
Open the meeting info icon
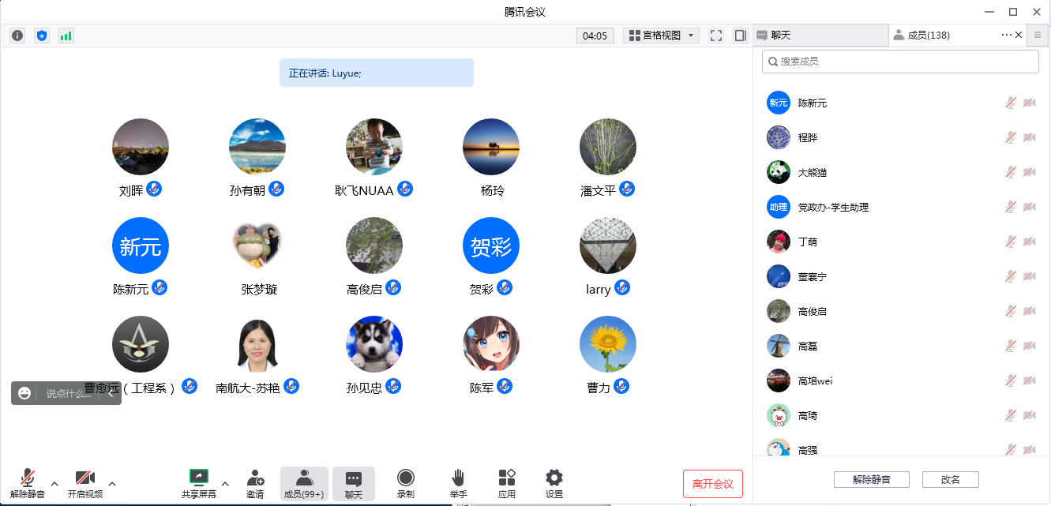click(x=17, y=36)
